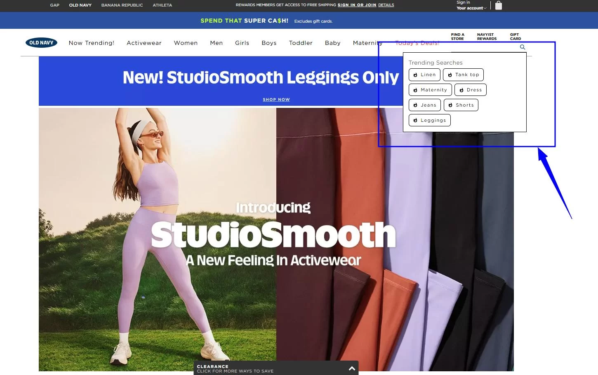This screenshot has width=598, height=375.
Task: Open the shopping bag icon
Action: (499, 5)
